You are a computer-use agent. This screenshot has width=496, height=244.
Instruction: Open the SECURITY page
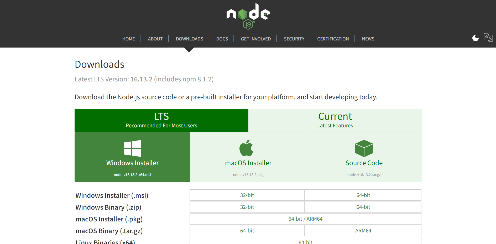(294, 39)
